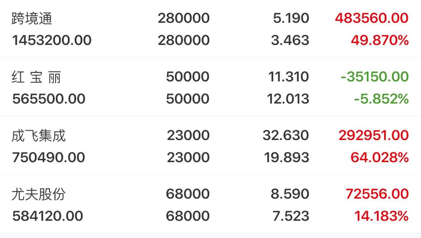Select market value 750490.00
This screenshot has height=238, width=421.
[48, 158]
